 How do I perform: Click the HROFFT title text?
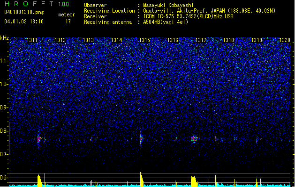(29, 4)
